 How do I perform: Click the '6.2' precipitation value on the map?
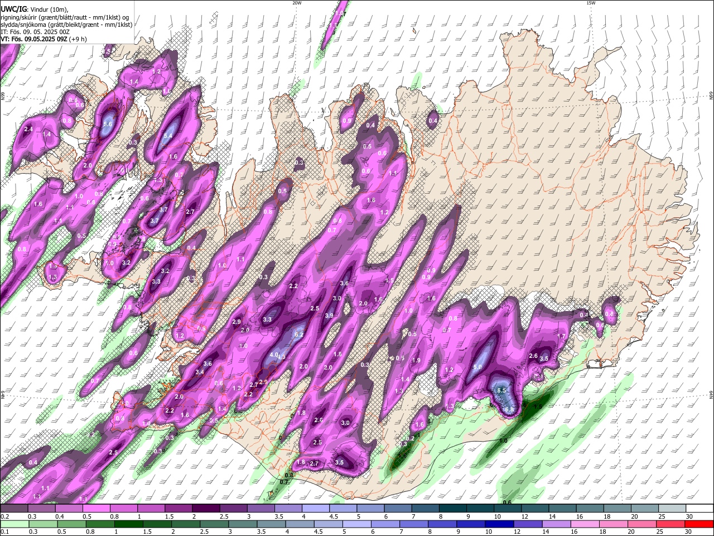tap(298, 334)
